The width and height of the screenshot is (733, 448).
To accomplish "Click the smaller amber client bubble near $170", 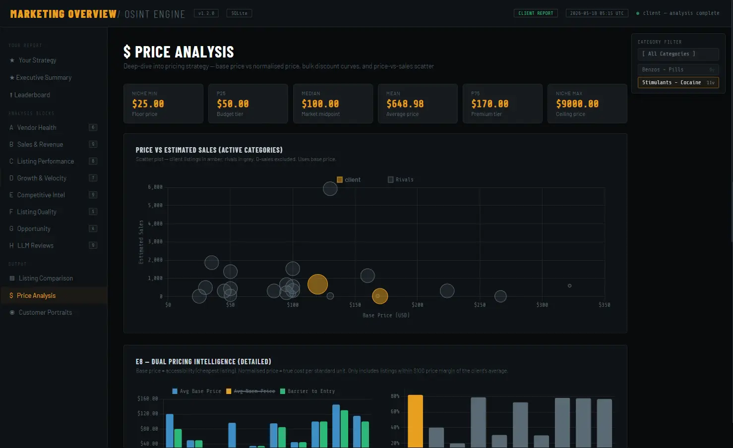I will [380, 296].
